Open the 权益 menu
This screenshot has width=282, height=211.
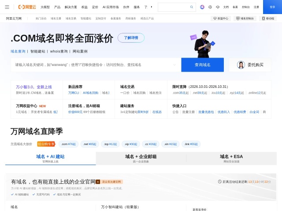84,7
